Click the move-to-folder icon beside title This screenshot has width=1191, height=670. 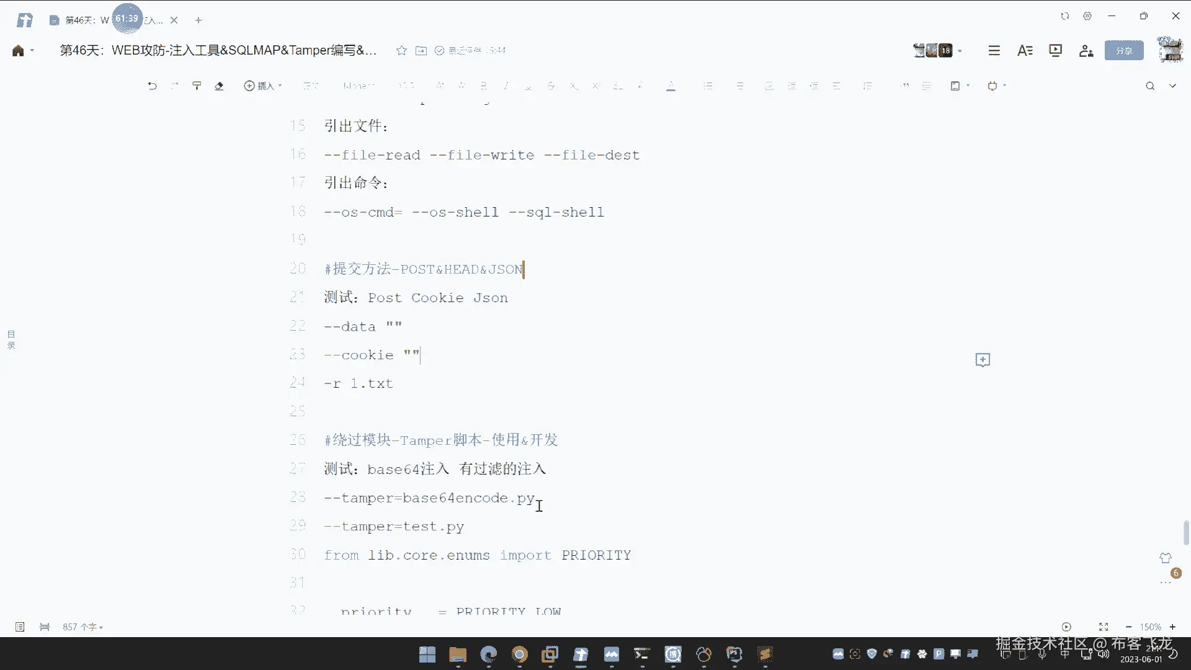[421, 50]
